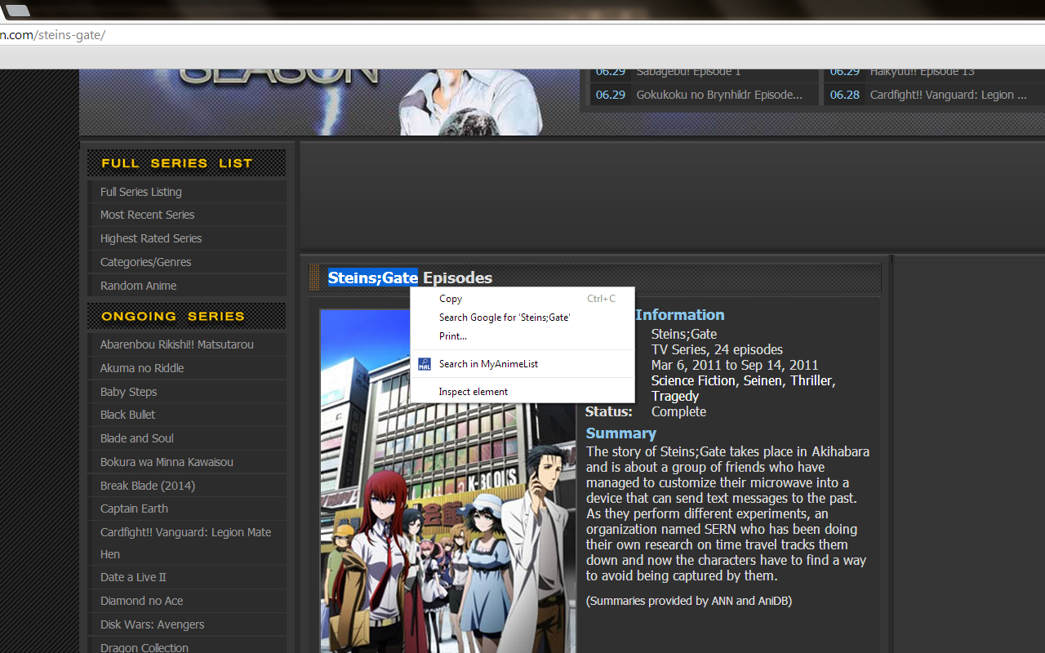Screen dimensions: 1045x653
Task: Click the Information heading
Action: point(679,315)
